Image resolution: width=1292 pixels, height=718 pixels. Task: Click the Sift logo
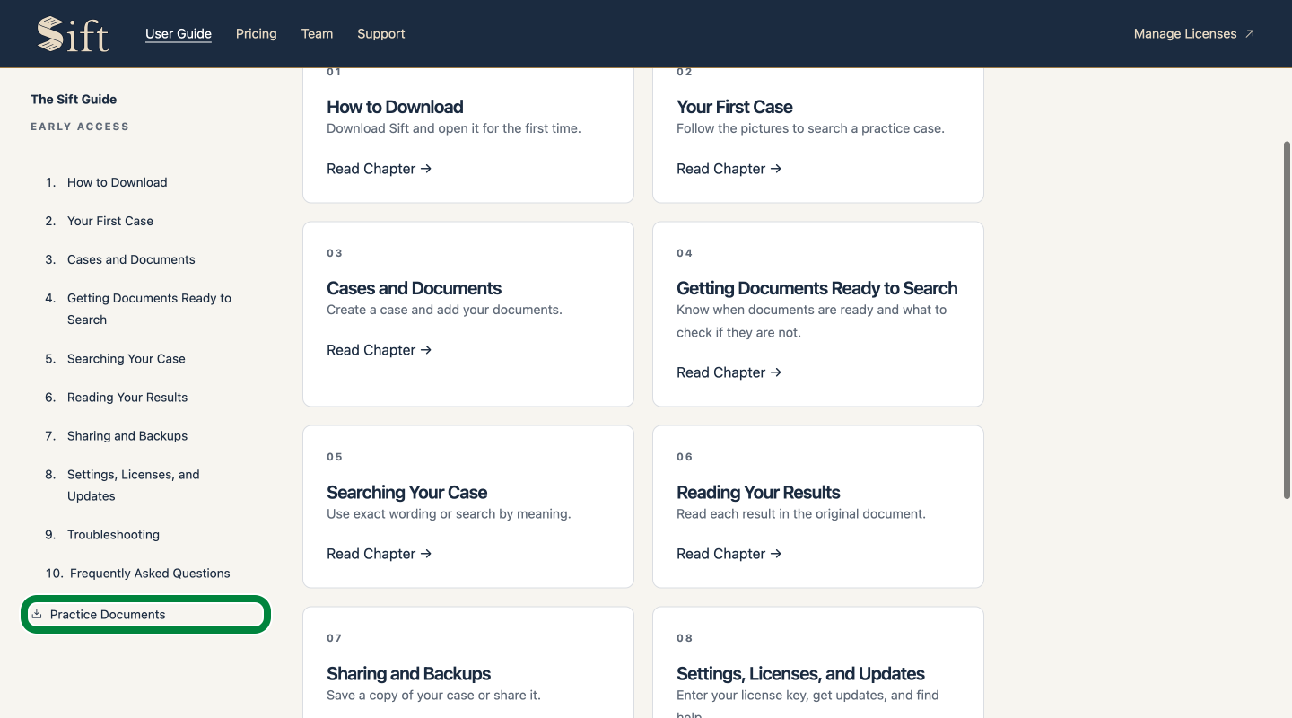tap(73, 34)
